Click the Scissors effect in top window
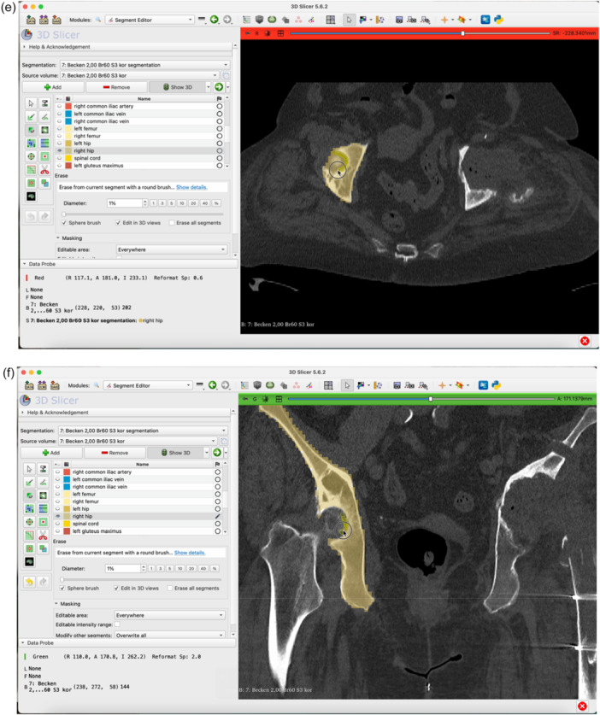The height and width of the screenshot is (715, 600). coord(44,170)
